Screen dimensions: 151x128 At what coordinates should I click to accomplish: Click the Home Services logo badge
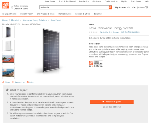click(96, 64)
